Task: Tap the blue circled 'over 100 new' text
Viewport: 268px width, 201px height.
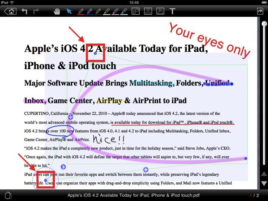Action: click(60, 131)
